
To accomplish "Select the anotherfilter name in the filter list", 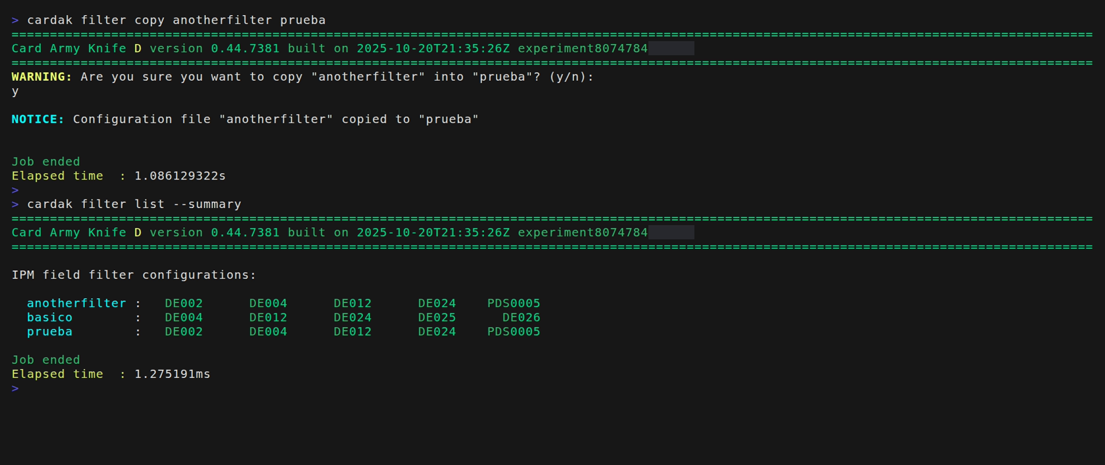I will 76,303.
